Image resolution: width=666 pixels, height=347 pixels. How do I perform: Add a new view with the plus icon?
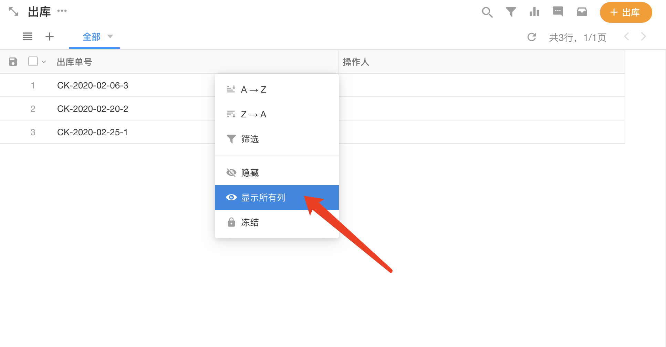50,36
